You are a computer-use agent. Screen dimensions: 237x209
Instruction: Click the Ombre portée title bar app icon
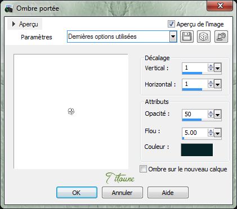(x=8, y=8)
